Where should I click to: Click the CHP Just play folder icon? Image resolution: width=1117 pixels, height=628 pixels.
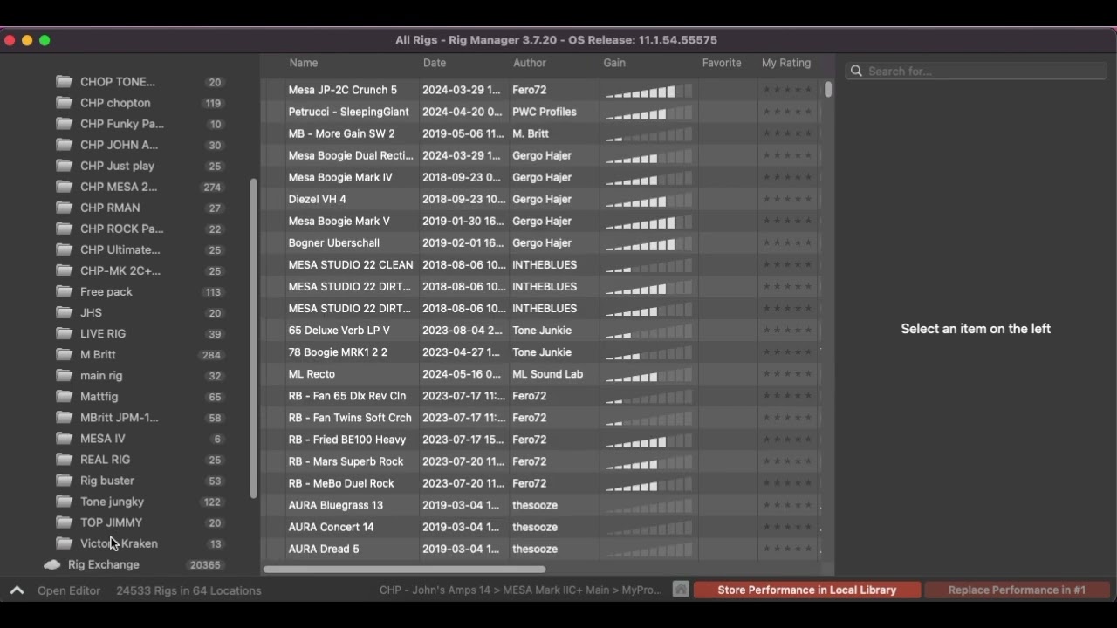coord(64,166)
